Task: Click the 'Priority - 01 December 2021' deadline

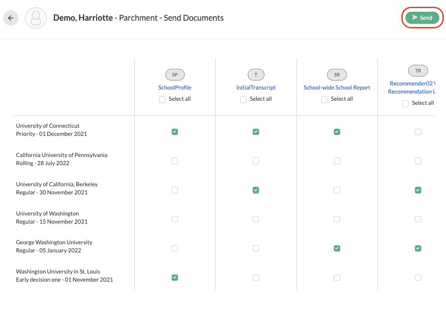Action: pos(51,134)
